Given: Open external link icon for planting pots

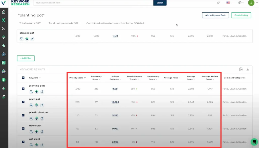Looking at the screenshot, I should point(42,92).
